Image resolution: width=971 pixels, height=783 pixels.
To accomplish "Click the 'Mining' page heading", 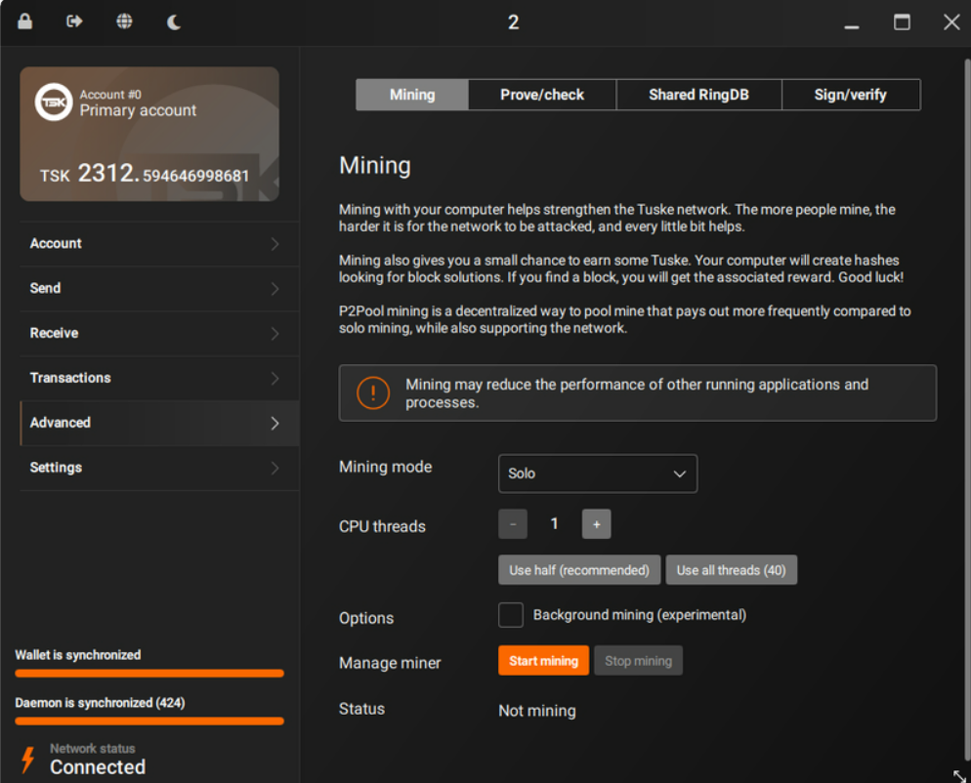I will (375, 166).
